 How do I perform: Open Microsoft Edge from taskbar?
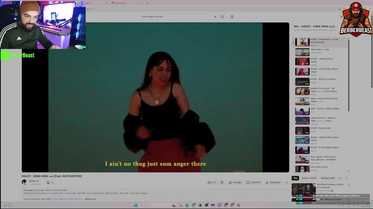(x=187, y=205)
